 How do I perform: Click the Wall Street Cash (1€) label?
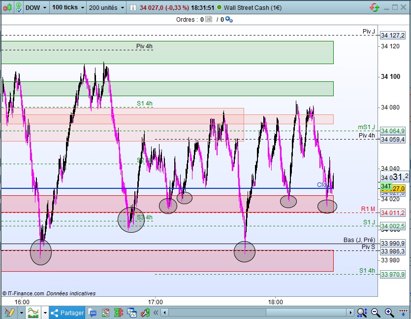coord(253,7)
